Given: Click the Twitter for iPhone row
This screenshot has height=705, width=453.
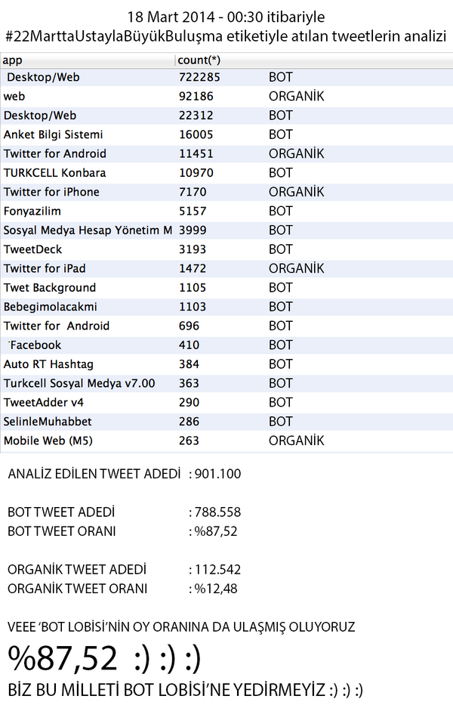Looking at the screenshot, I should point(226,192).
